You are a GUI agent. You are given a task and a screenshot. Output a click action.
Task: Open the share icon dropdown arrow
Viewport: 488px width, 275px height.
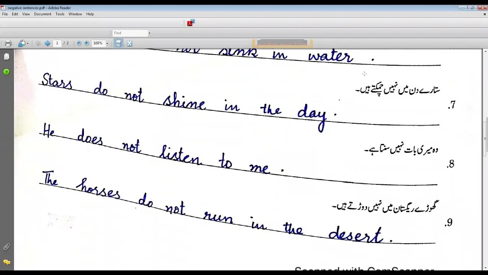click(27, 44)
